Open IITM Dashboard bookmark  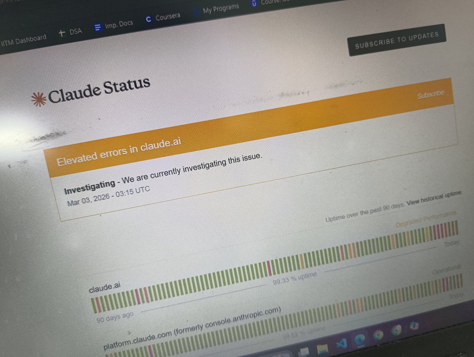tap(23, 40)
